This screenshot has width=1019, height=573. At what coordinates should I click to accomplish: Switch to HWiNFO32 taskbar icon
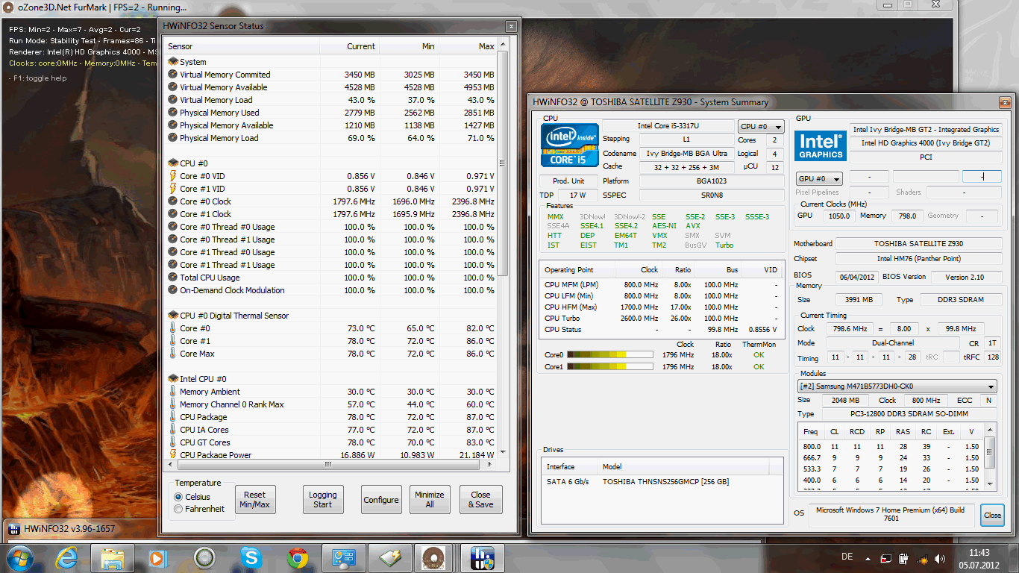(483, 557)
